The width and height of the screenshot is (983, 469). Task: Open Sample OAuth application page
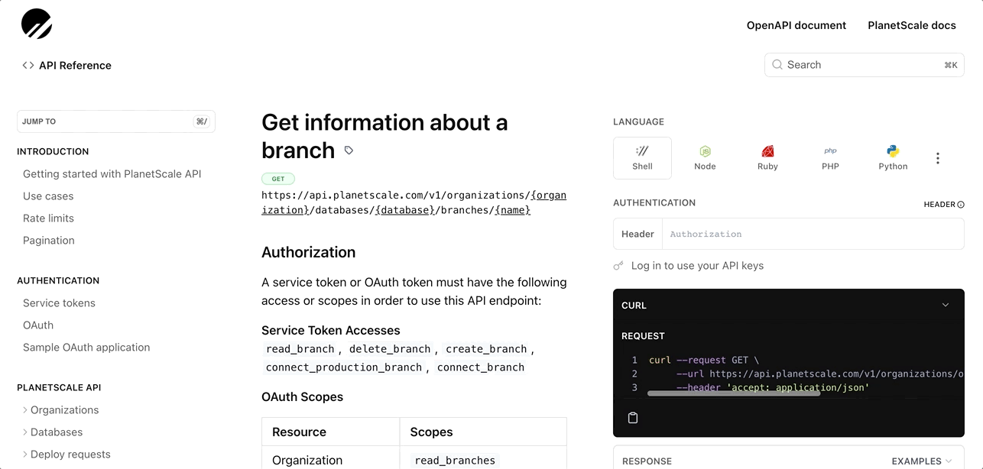point(86,348)
